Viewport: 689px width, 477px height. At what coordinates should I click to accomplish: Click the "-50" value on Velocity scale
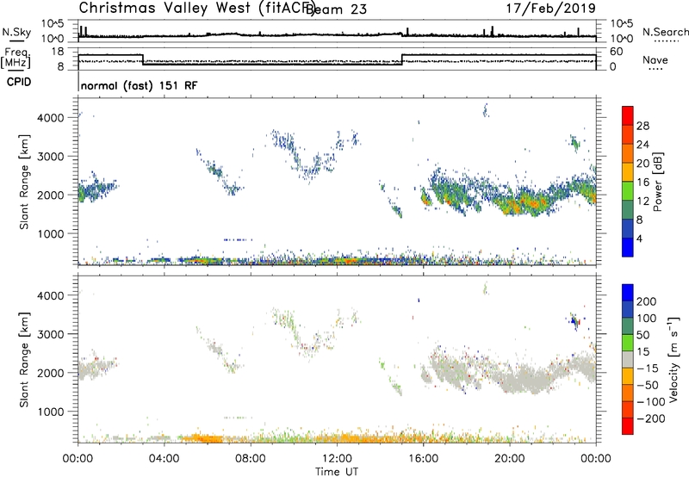click(x=647, y=385)
